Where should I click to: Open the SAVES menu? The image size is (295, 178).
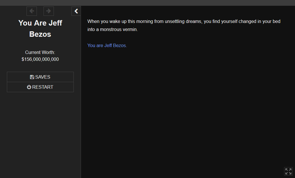click(40, 77)
